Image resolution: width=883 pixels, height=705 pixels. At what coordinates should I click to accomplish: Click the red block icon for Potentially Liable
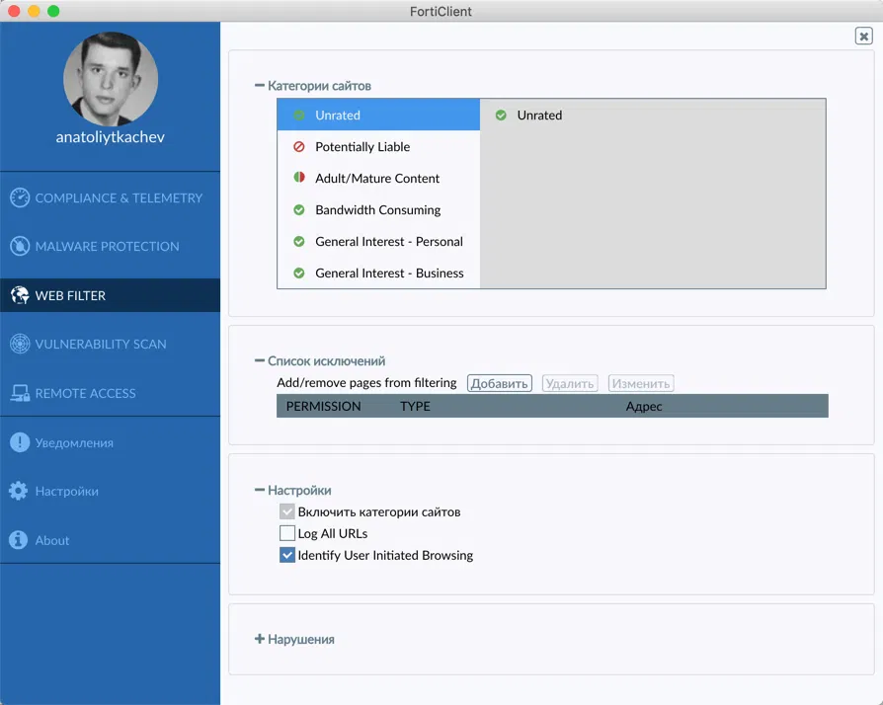pos(299,146)
